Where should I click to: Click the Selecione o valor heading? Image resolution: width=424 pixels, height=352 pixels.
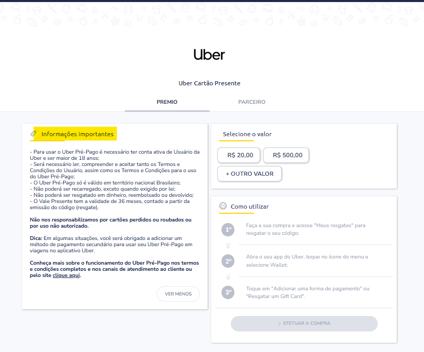tap(247, 134)
